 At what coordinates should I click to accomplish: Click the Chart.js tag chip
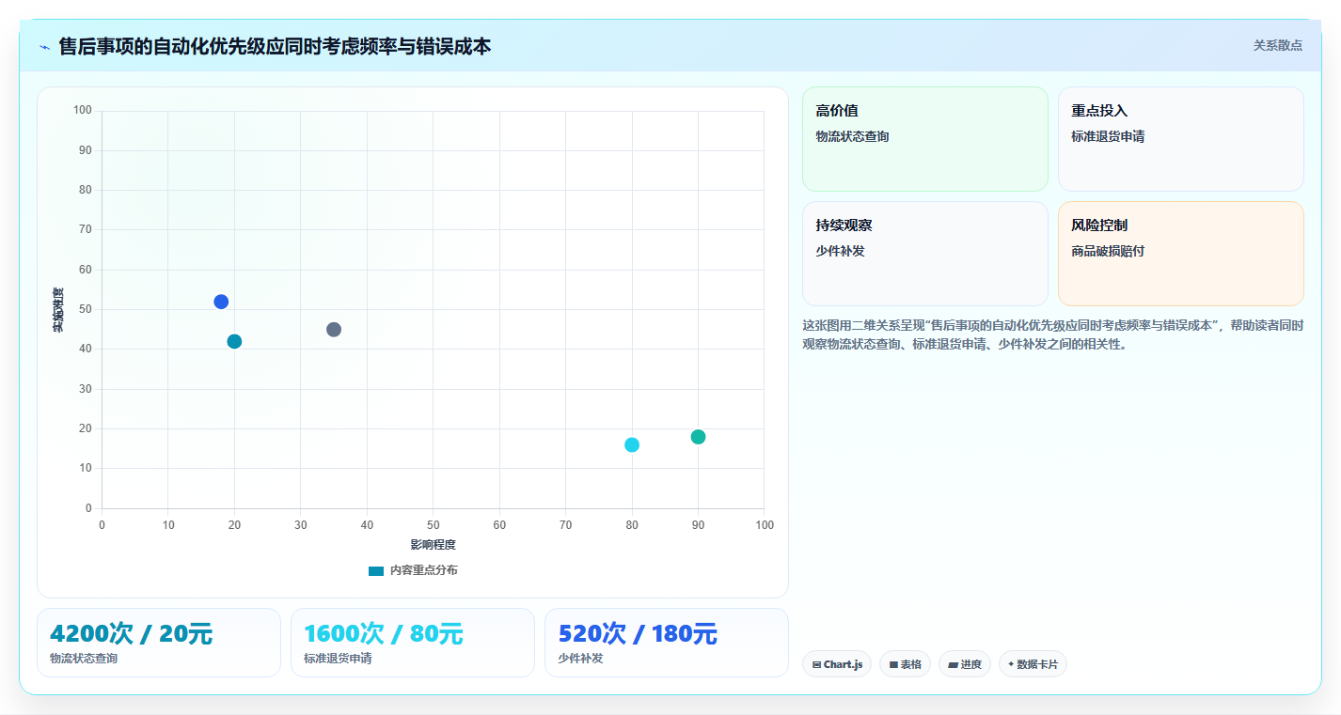[x=837, y=664]
